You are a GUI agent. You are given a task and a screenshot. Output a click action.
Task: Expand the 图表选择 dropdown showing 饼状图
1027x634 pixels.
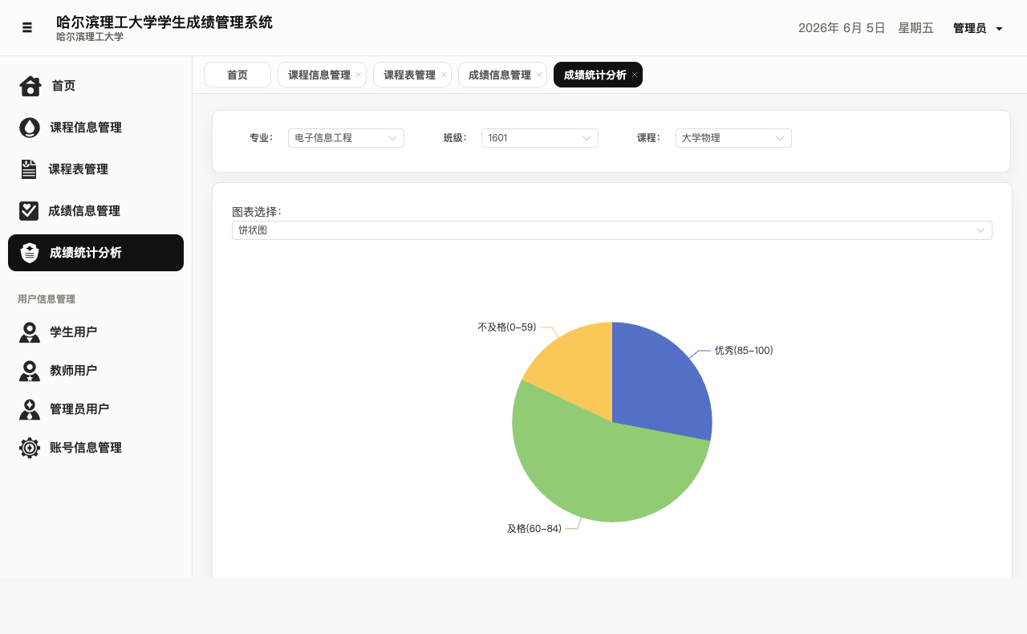pos(612,230)
